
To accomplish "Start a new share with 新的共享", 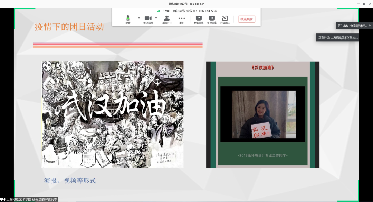I will tap(199, 19).
